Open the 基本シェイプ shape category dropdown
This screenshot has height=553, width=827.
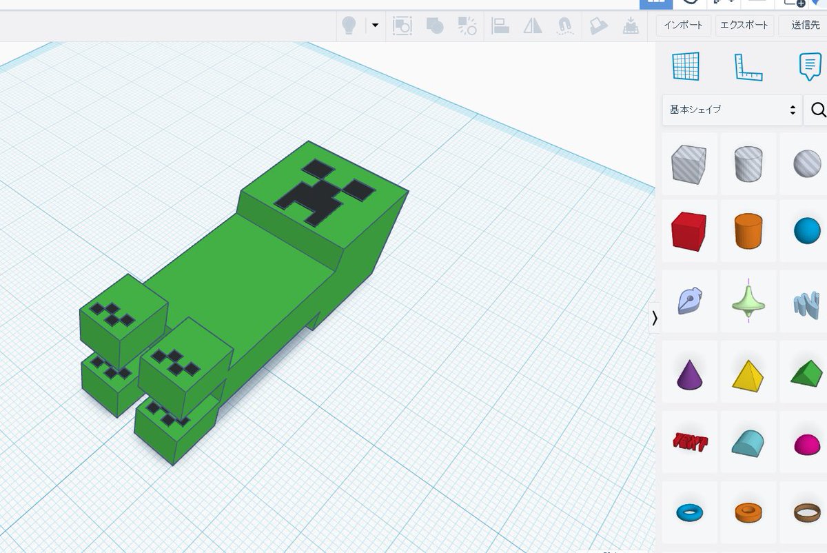click(x=732, y=110)
